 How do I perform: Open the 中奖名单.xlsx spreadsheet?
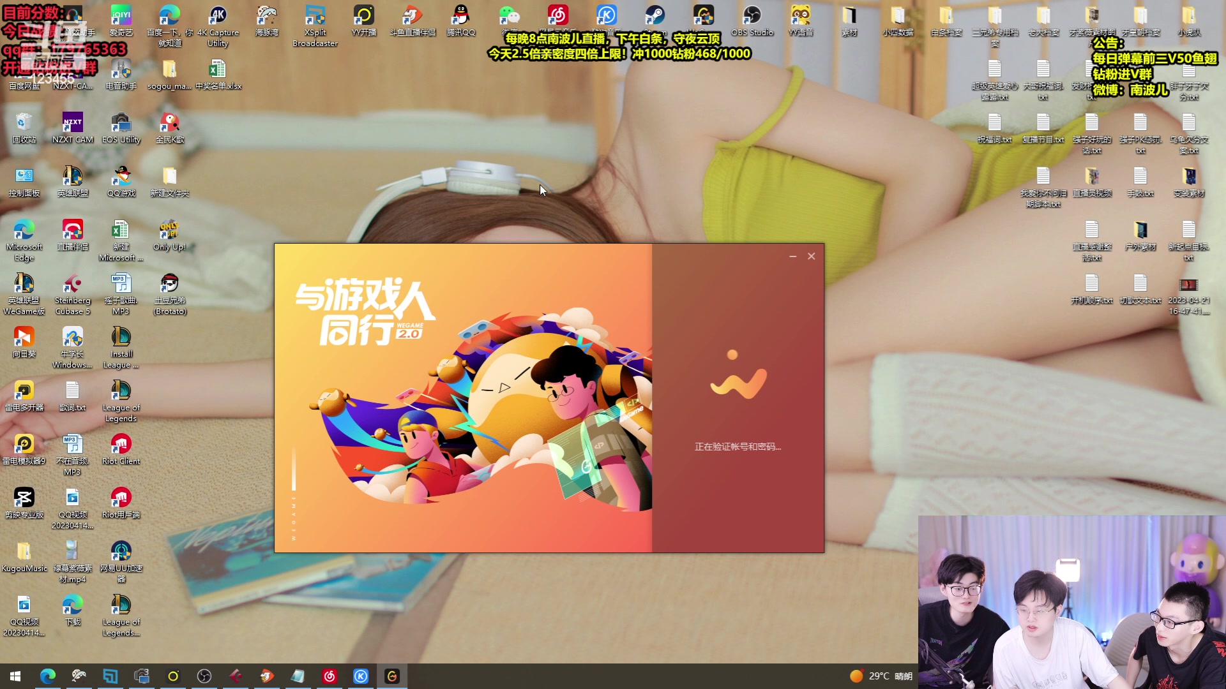(x=218, y=74)
